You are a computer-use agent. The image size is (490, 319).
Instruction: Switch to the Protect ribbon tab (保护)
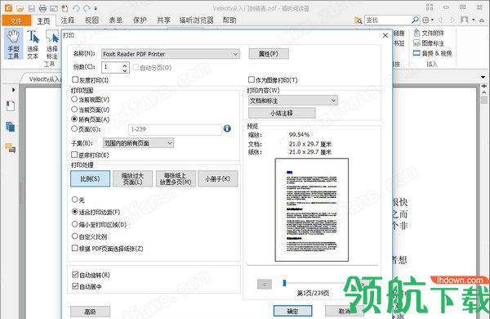140,20
